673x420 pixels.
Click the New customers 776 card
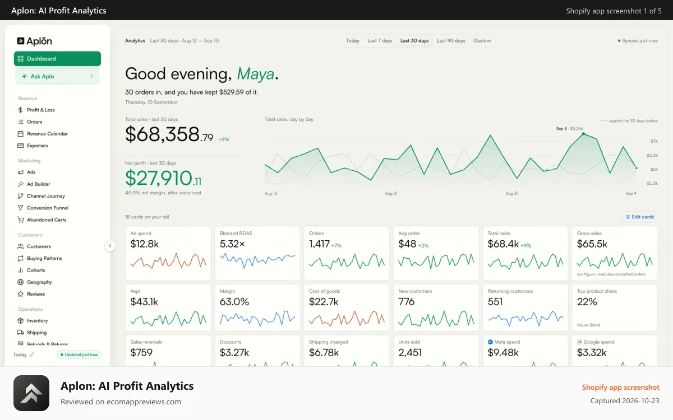(436, 308)
